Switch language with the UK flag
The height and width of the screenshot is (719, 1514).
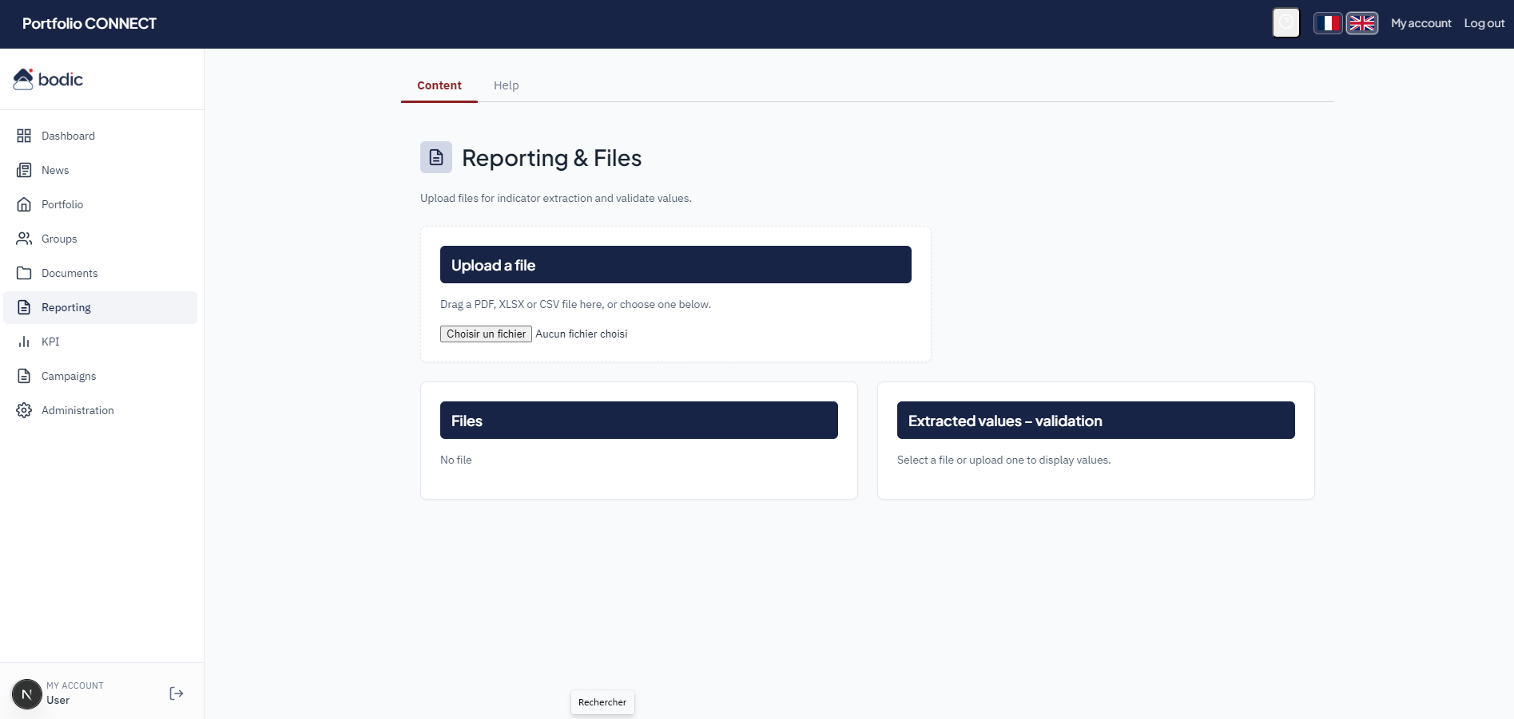tap(1361, 23)
